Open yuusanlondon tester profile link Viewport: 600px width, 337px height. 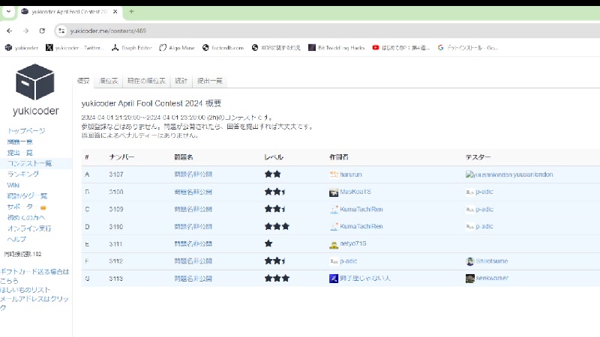[x=533, y=174]
